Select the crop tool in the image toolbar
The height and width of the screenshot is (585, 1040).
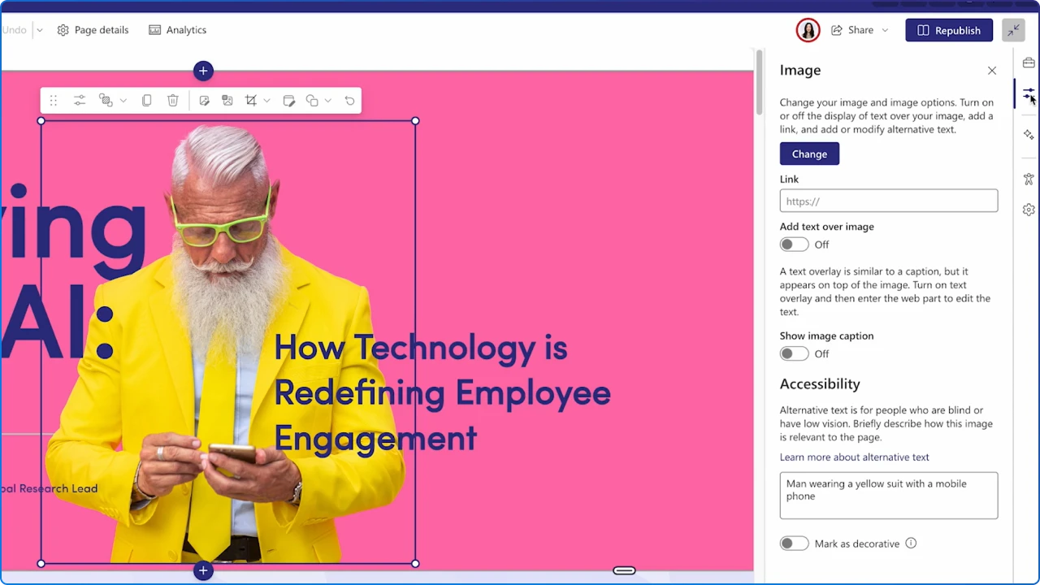coord(250,100)
